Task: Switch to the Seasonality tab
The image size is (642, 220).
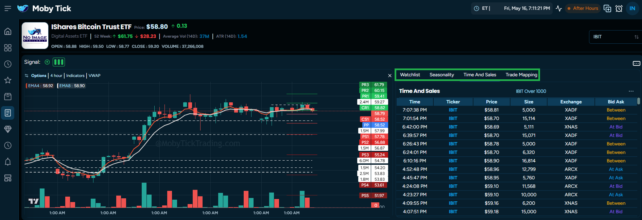Action: coord(442,75)
